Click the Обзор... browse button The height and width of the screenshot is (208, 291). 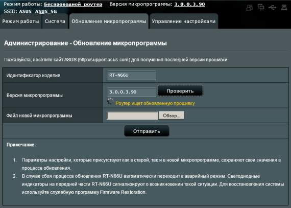172,115
